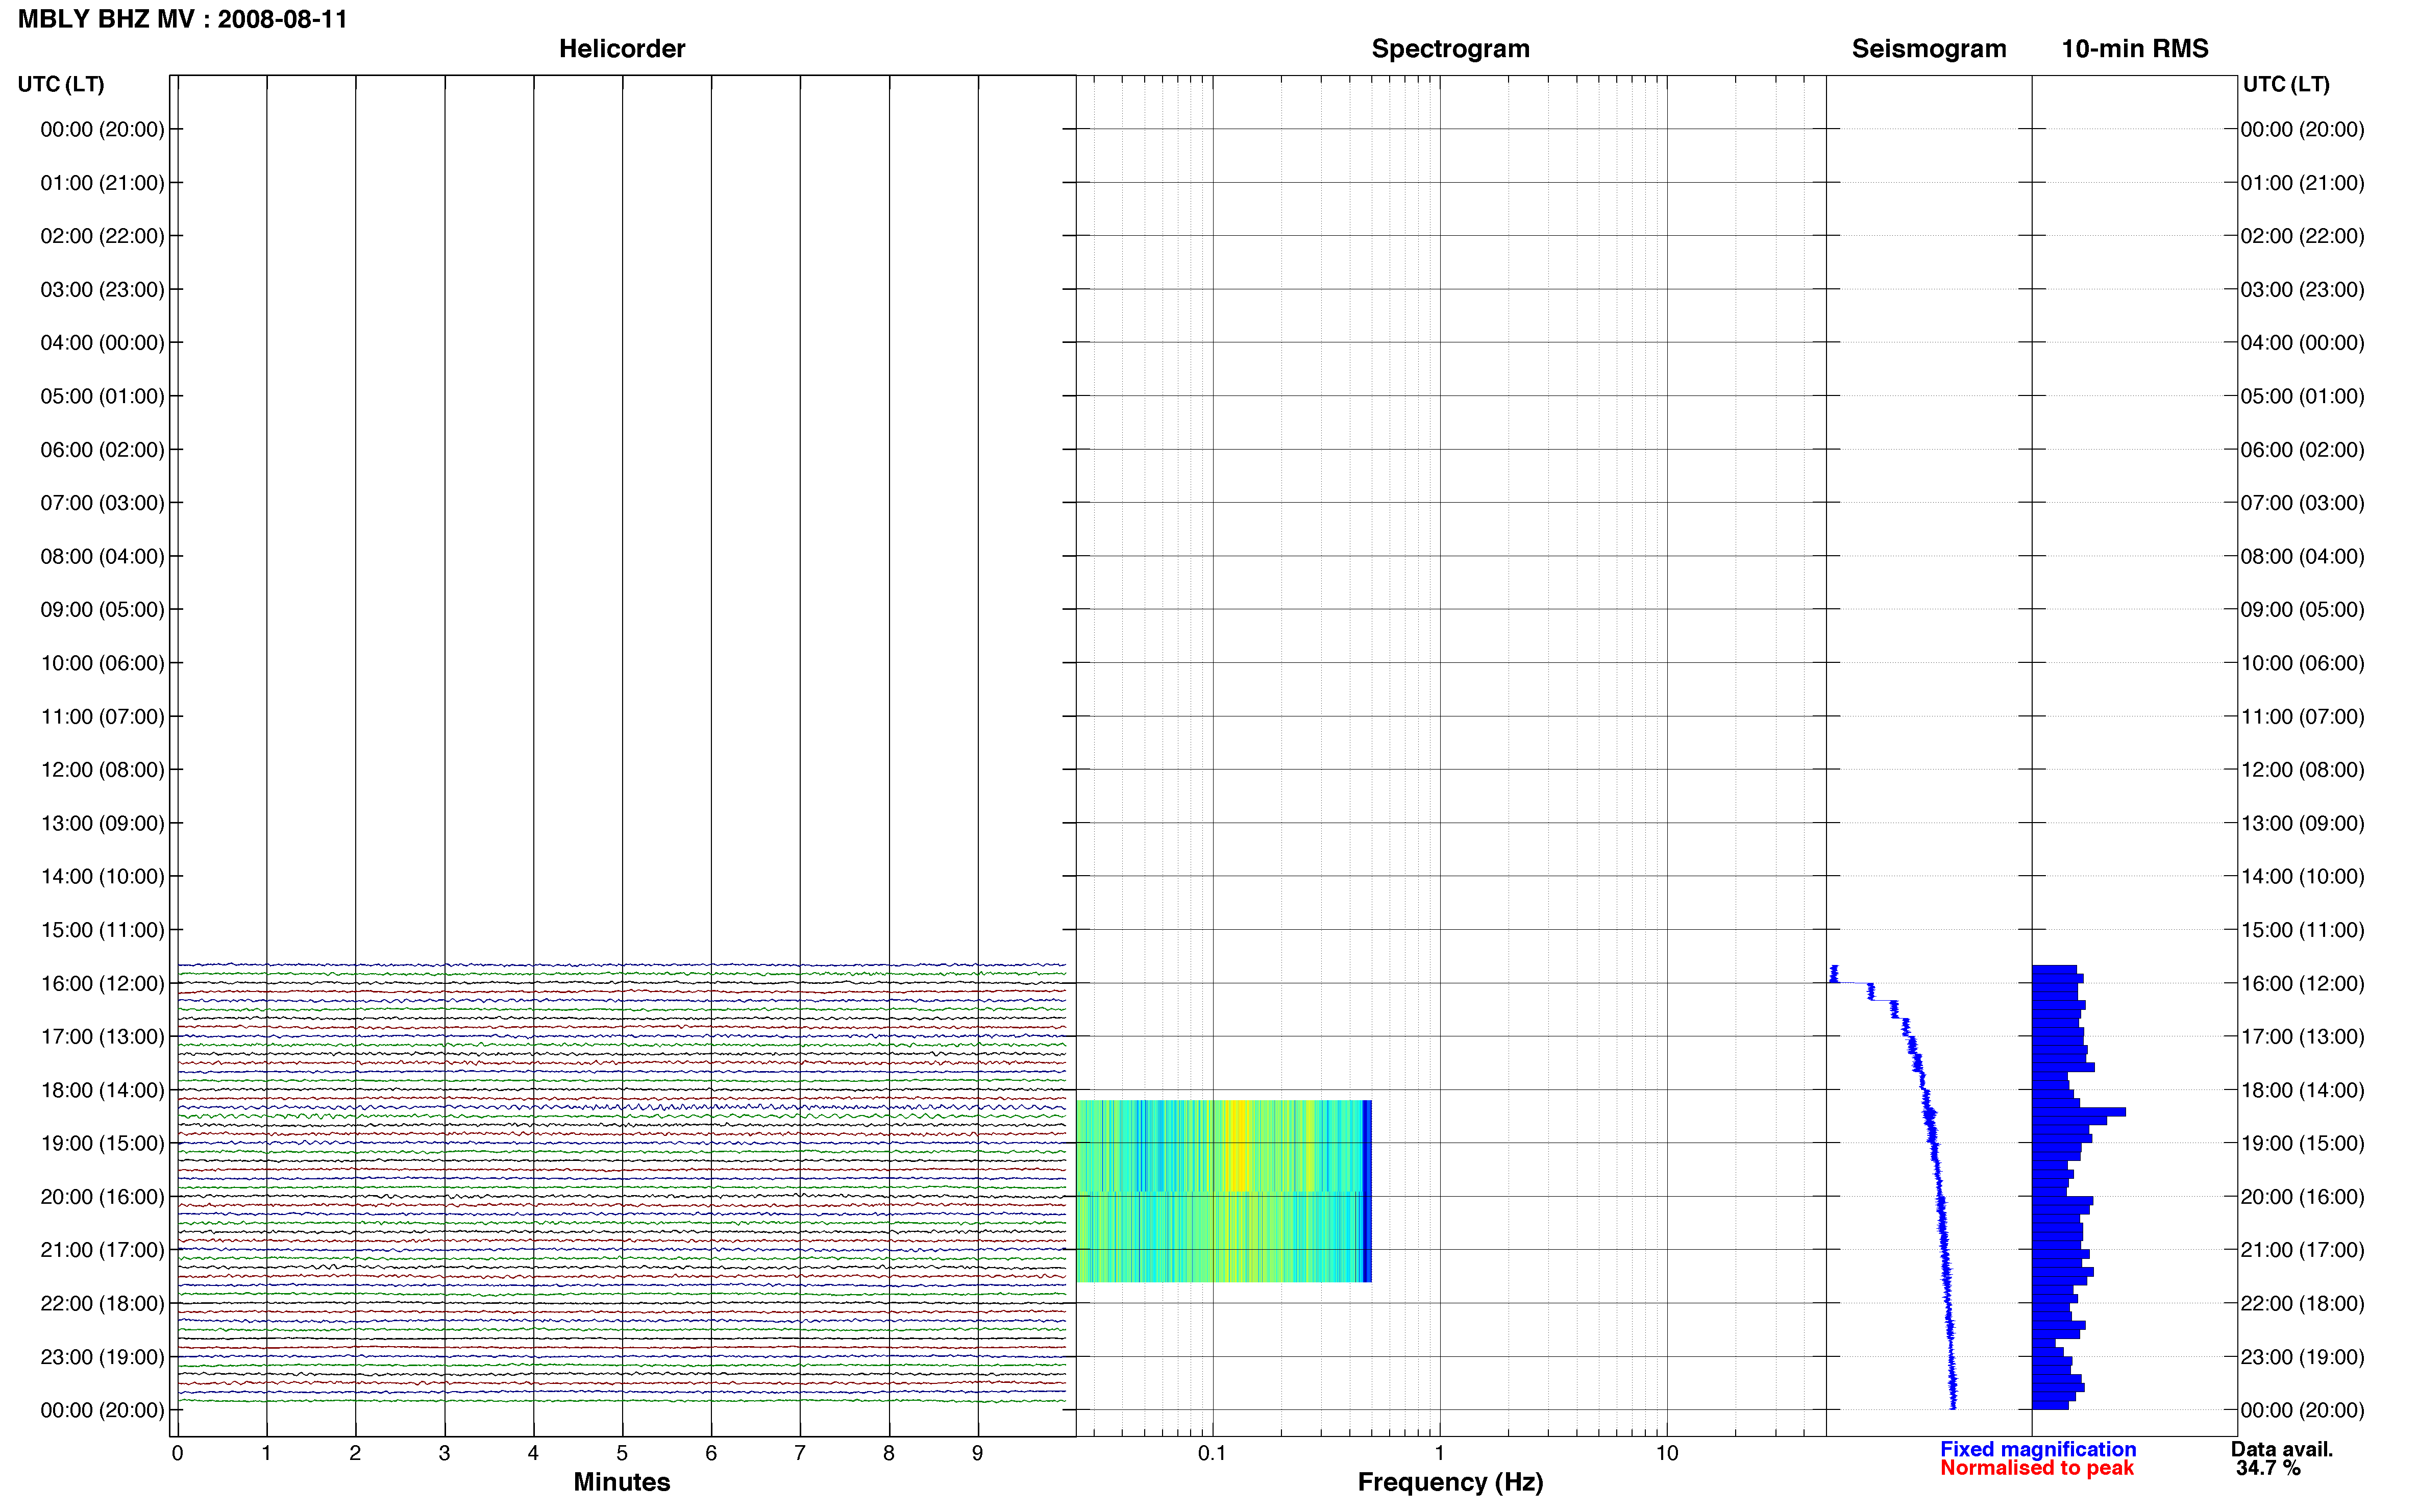The width and height of the screenshot is (2419, 1512).
Task: Click the yellow band in the spectrogram
Action: pos(1240,1145)
